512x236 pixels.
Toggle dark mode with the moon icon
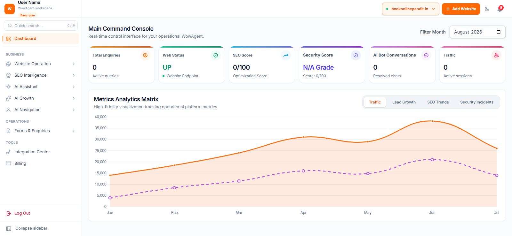pos(487,9)
